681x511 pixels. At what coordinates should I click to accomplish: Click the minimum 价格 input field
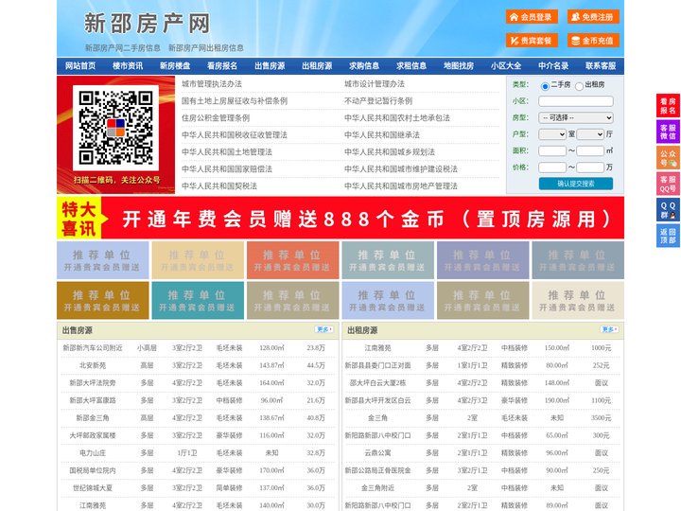click(x=552, y=167)
